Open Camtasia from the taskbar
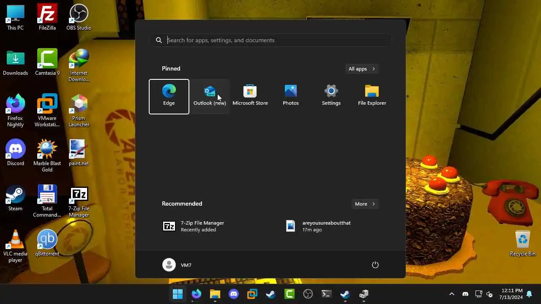This screenshot has width=541, height=304. point(290,294)
